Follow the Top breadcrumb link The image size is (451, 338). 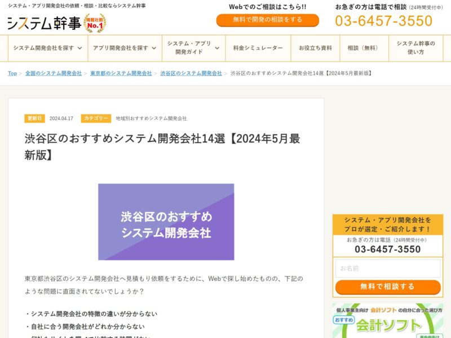pos(12,73)
